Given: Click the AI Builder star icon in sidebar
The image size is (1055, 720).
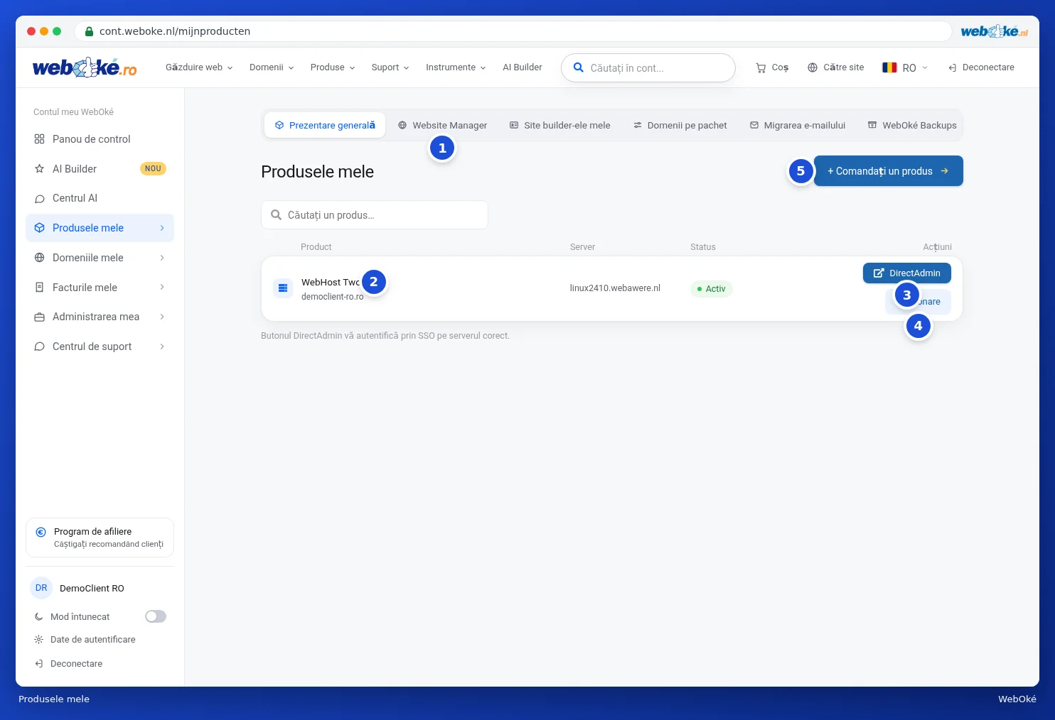Looking at the screenshot, I should tap(40, 169).
